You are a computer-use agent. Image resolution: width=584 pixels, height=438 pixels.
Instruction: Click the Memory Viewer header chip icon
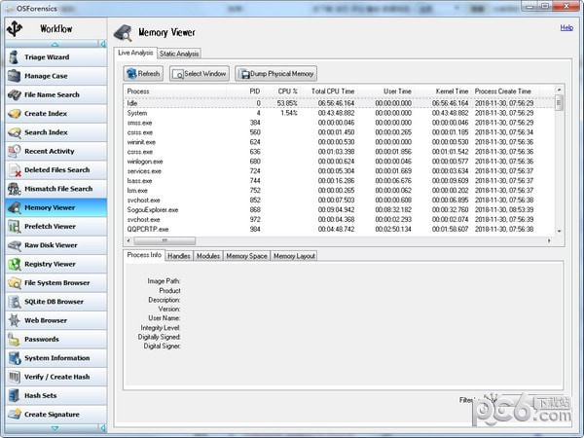click(123, 33)
